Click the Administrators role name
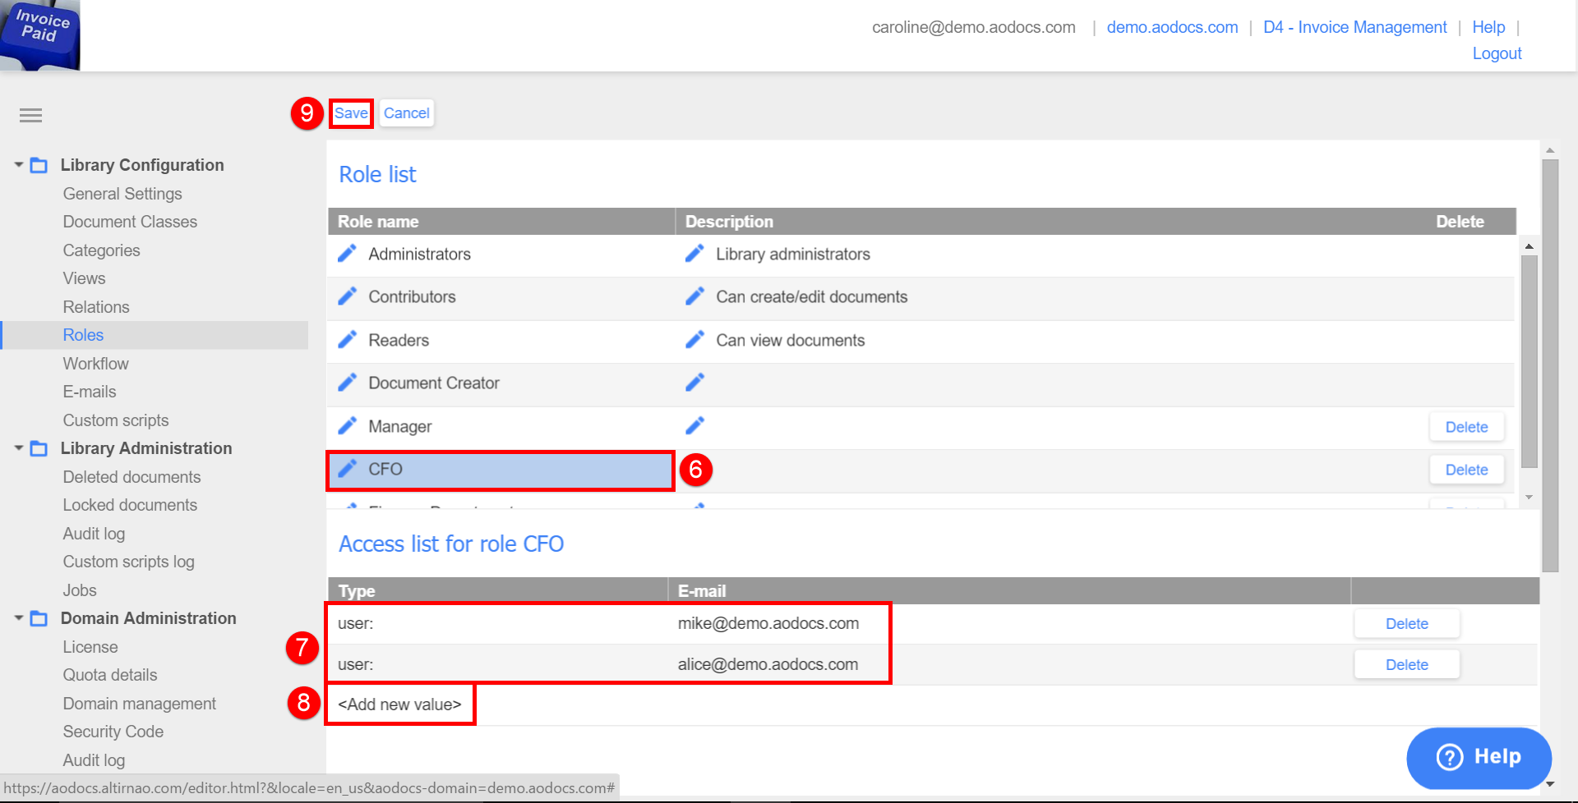The height and width of the screenshot is (803, 1578). coord(419,255)
